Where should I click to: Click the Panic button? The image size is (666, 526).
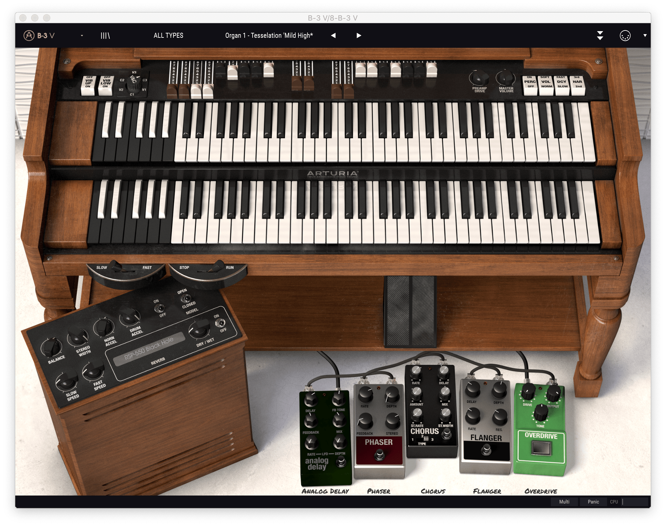(593, 502)
